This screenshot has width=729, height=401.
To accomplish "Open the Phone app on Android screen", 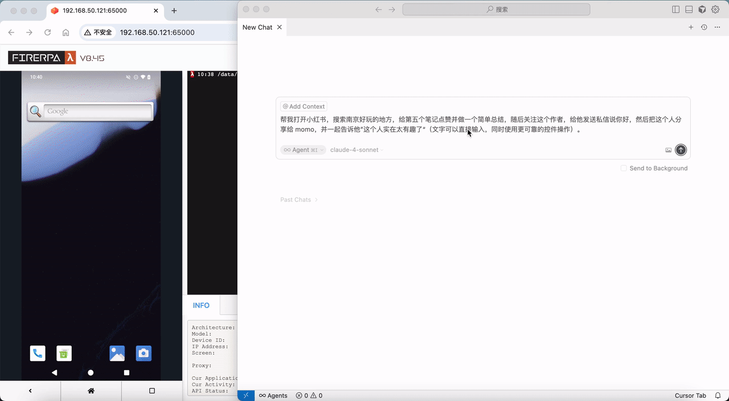I will tap(38, 354).
